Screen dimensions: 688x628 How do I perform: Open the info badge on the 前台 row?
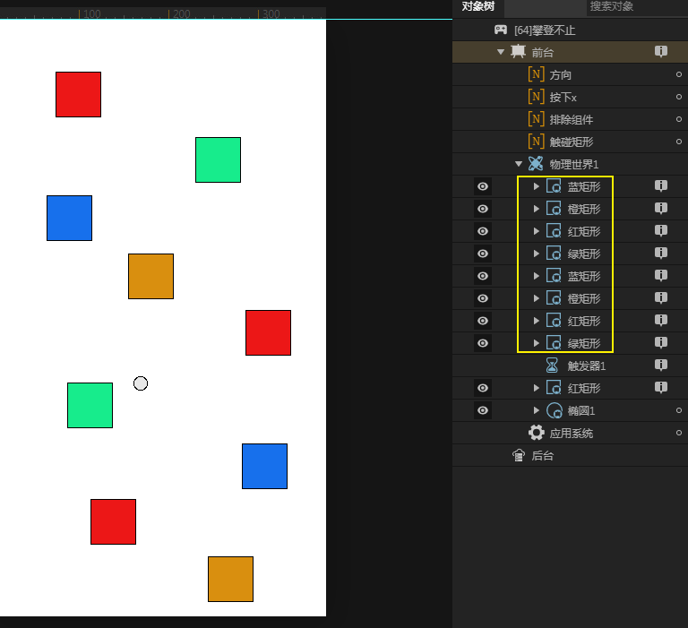(x=661, y=51)
